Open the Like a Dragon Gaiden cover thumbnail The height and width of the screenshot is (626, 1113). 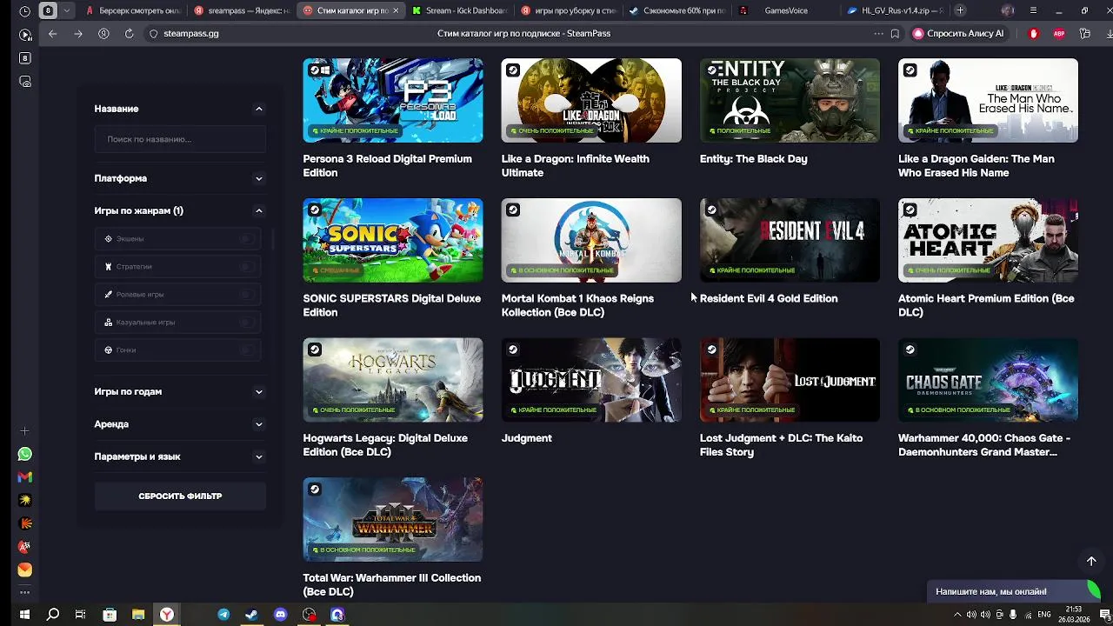click(988, 100)
